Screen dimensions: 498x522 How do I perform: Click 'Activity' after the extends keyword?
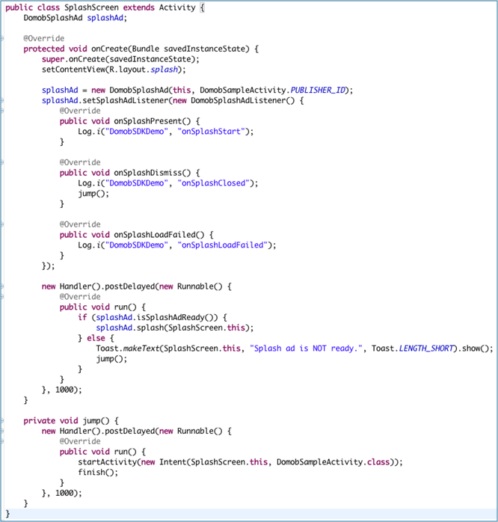tap(177, 7)
